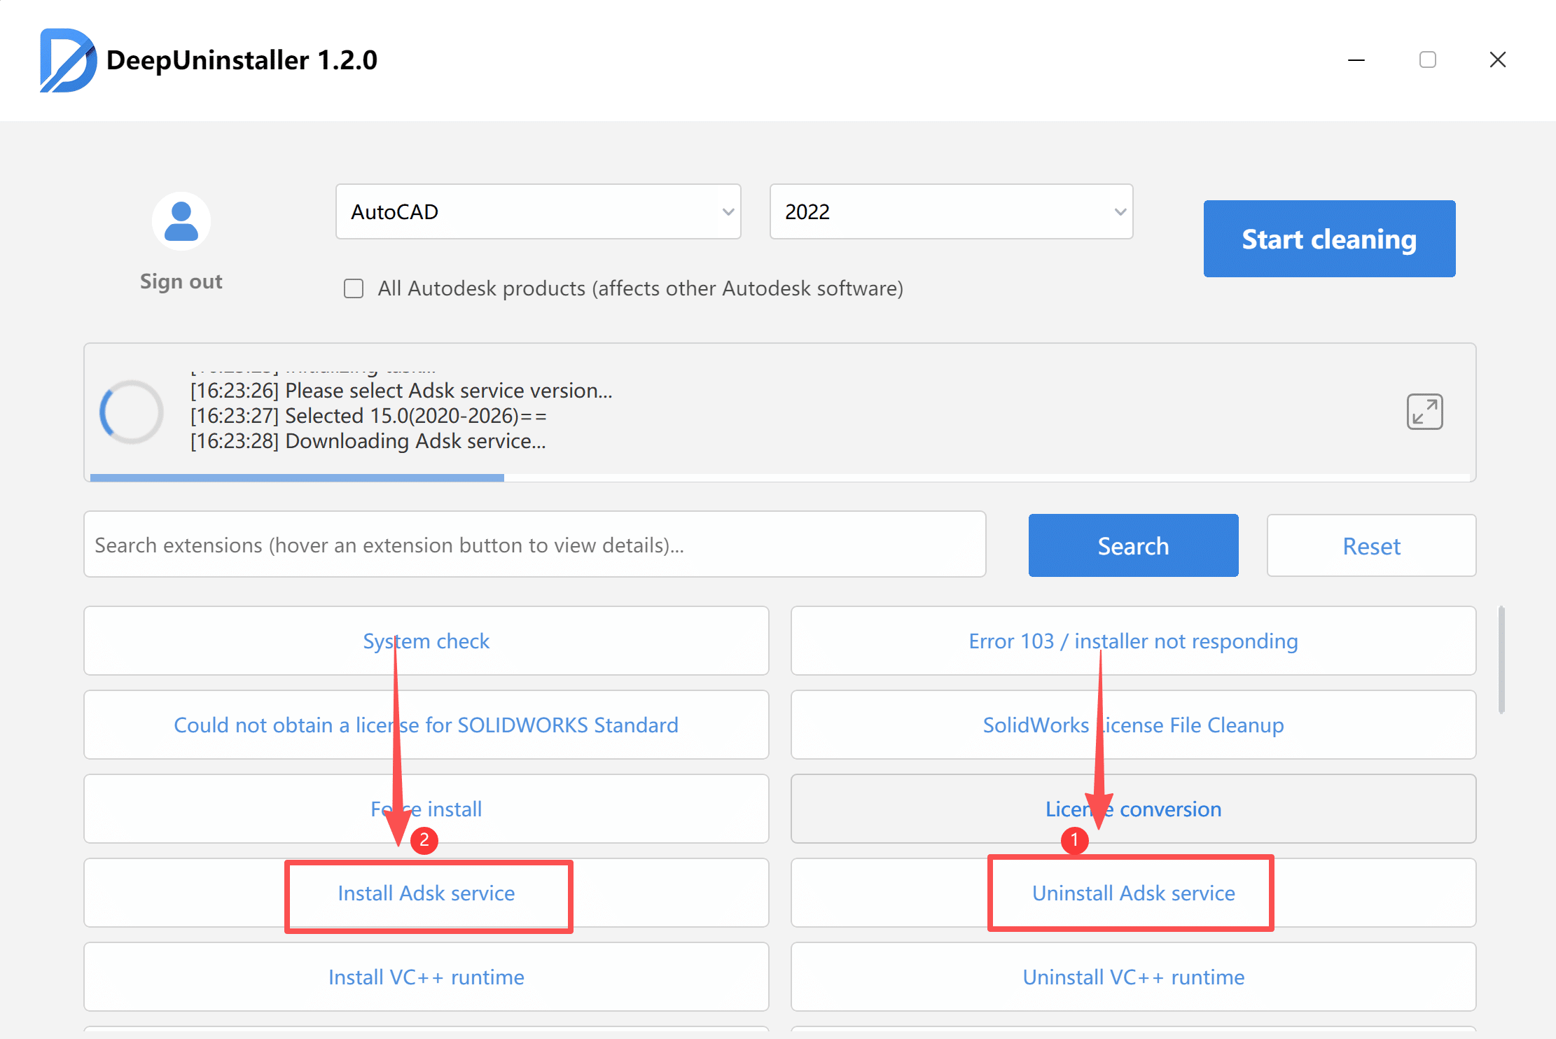The height and width of the screenshot is (1039, 1556).
Task: Click the loading spinner icon
Action: coord(132,412)
